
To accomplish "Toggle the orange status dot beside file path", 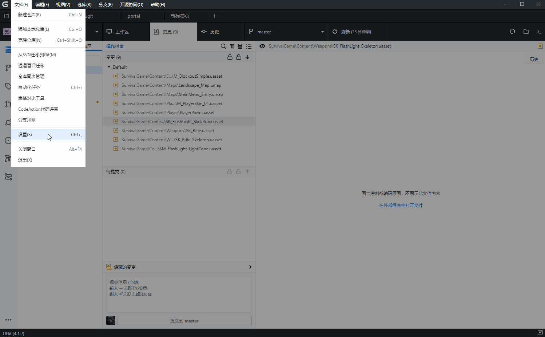I will point(540,46).
